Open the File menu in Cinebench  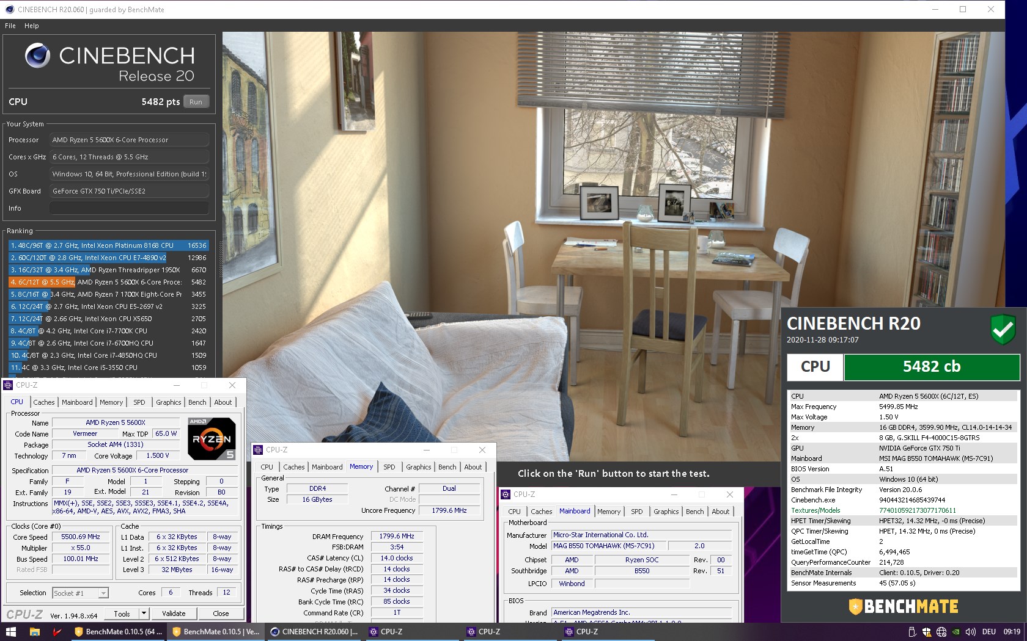tap(10, 26)
